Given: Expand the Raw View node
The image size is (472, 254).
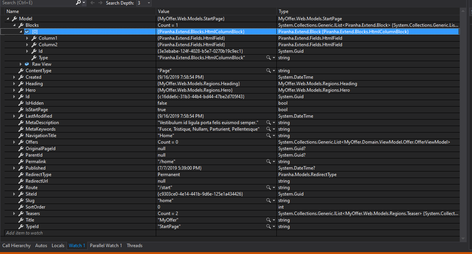Looking at the screenshot, I should coord(21,64).
